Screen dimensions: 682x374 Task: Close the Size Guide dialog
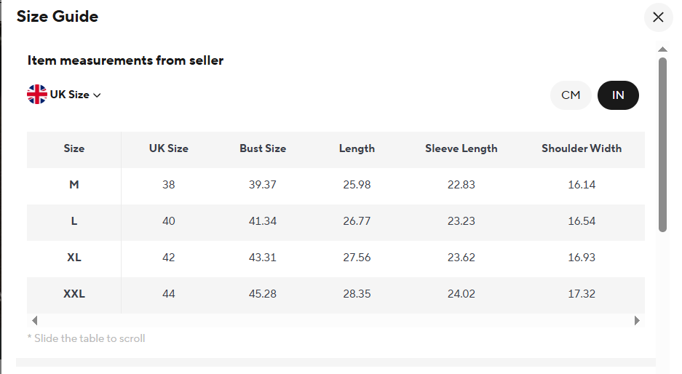pyautogui.click(x=658, y=17)
